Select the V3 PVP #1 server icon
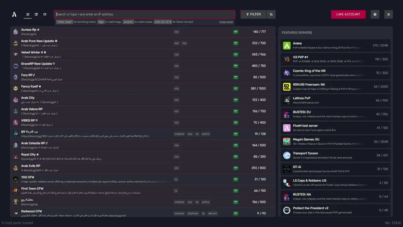 287,59
